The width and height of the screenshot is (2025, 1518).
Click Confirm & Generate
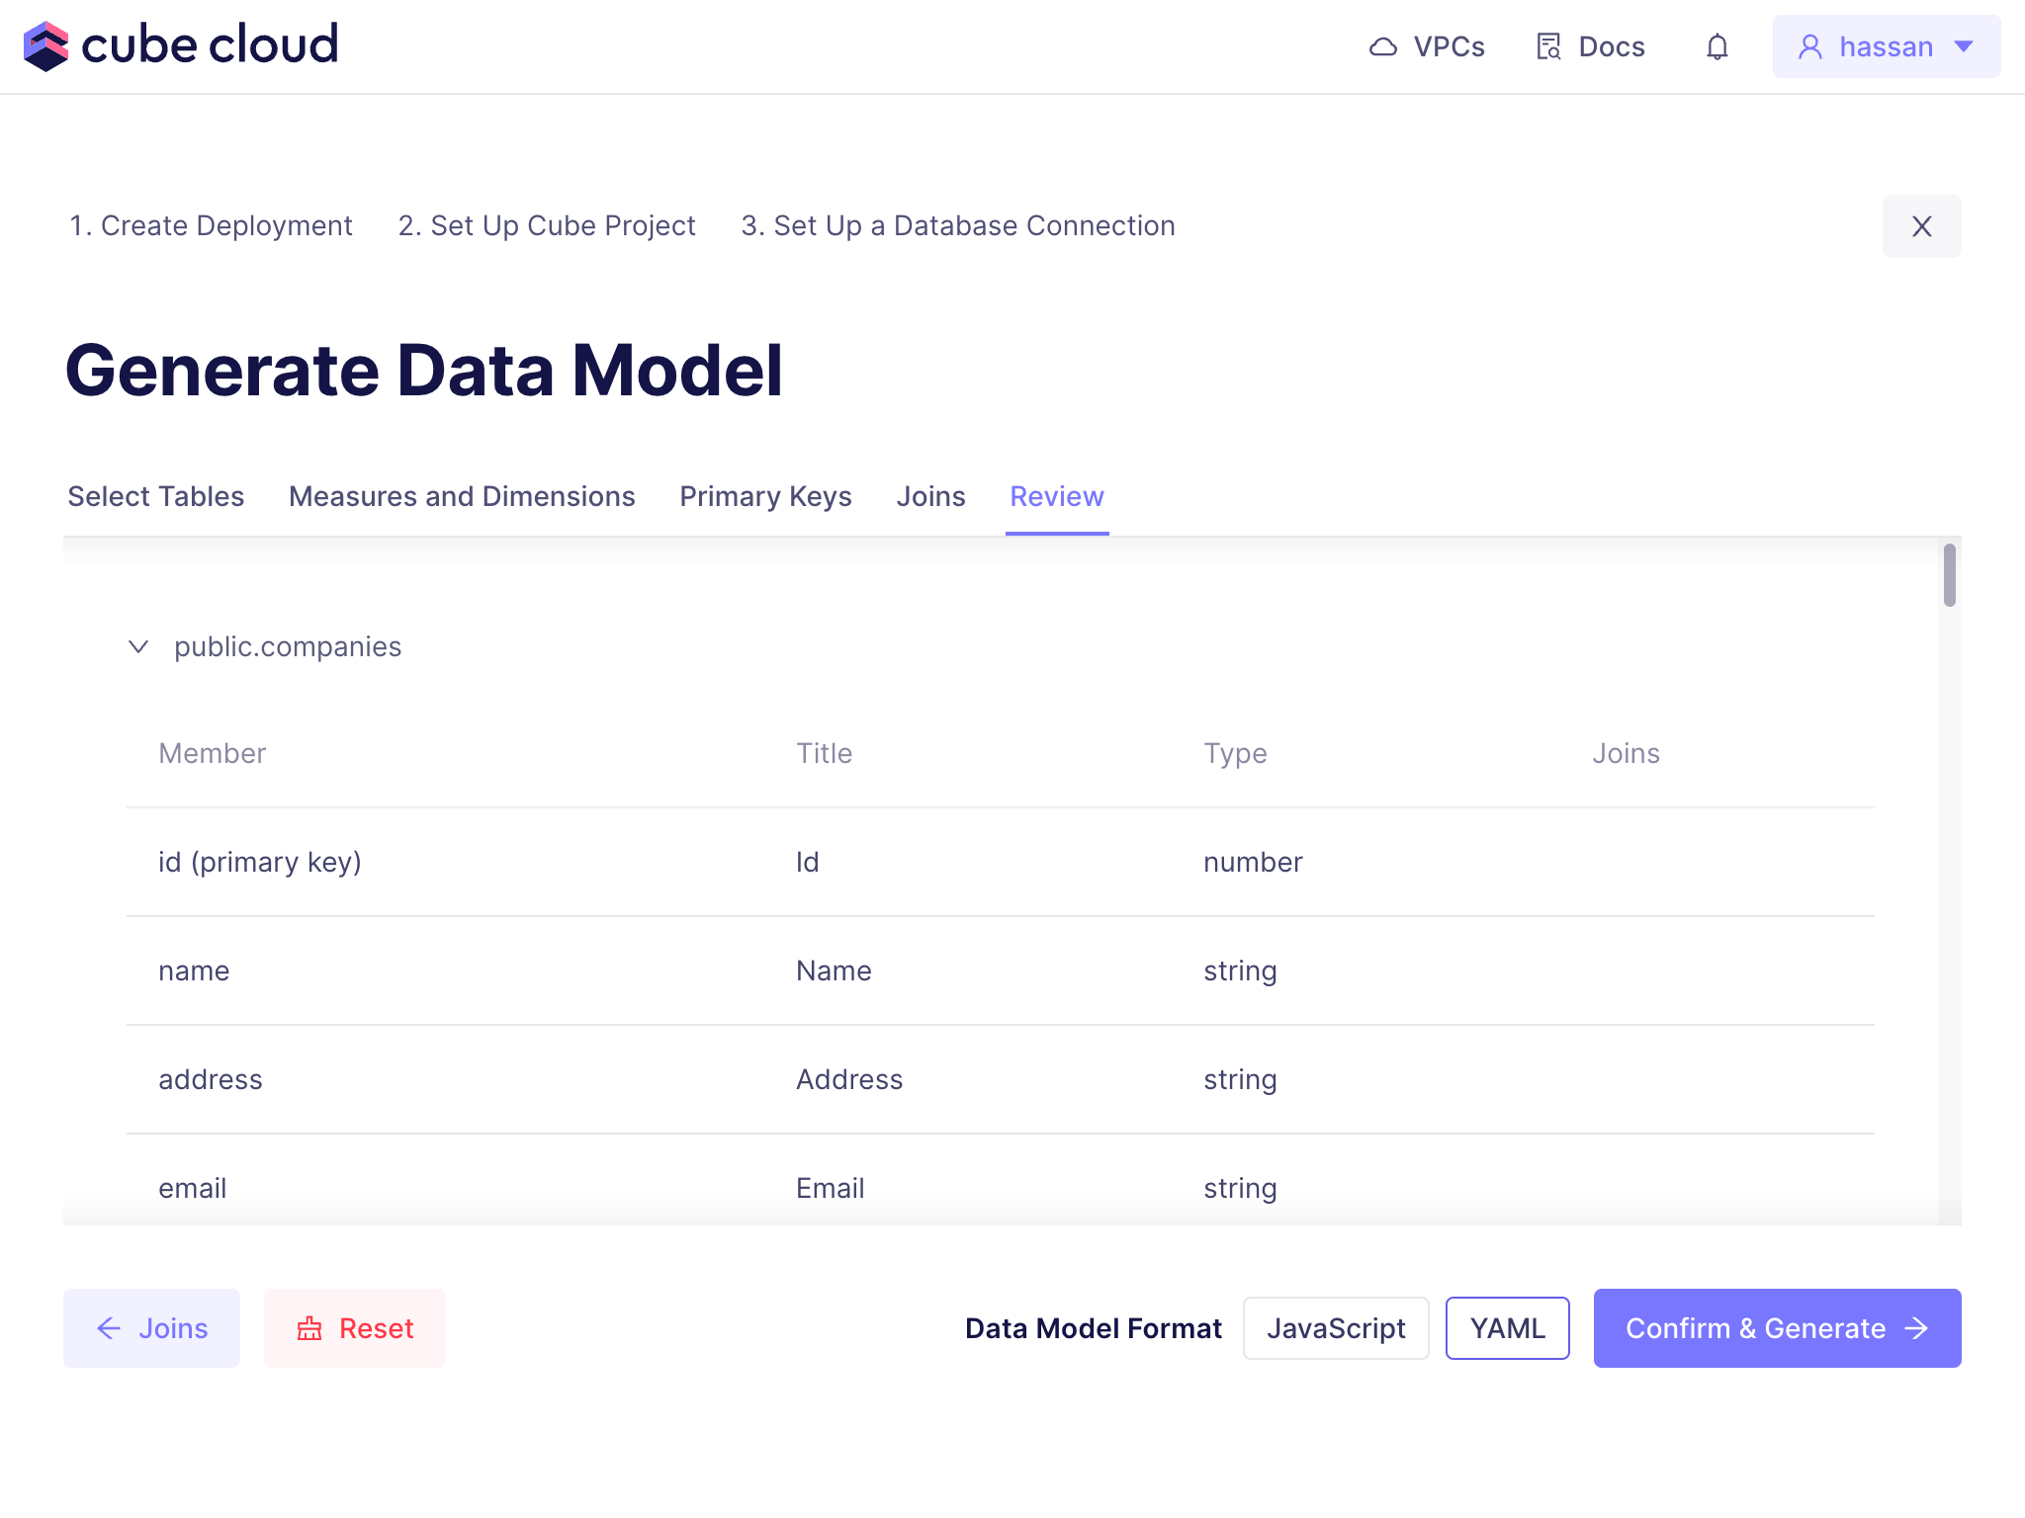1777,1328
